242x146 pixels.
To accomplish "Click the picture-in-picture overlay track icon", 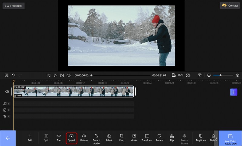I will tap(5, 110).
